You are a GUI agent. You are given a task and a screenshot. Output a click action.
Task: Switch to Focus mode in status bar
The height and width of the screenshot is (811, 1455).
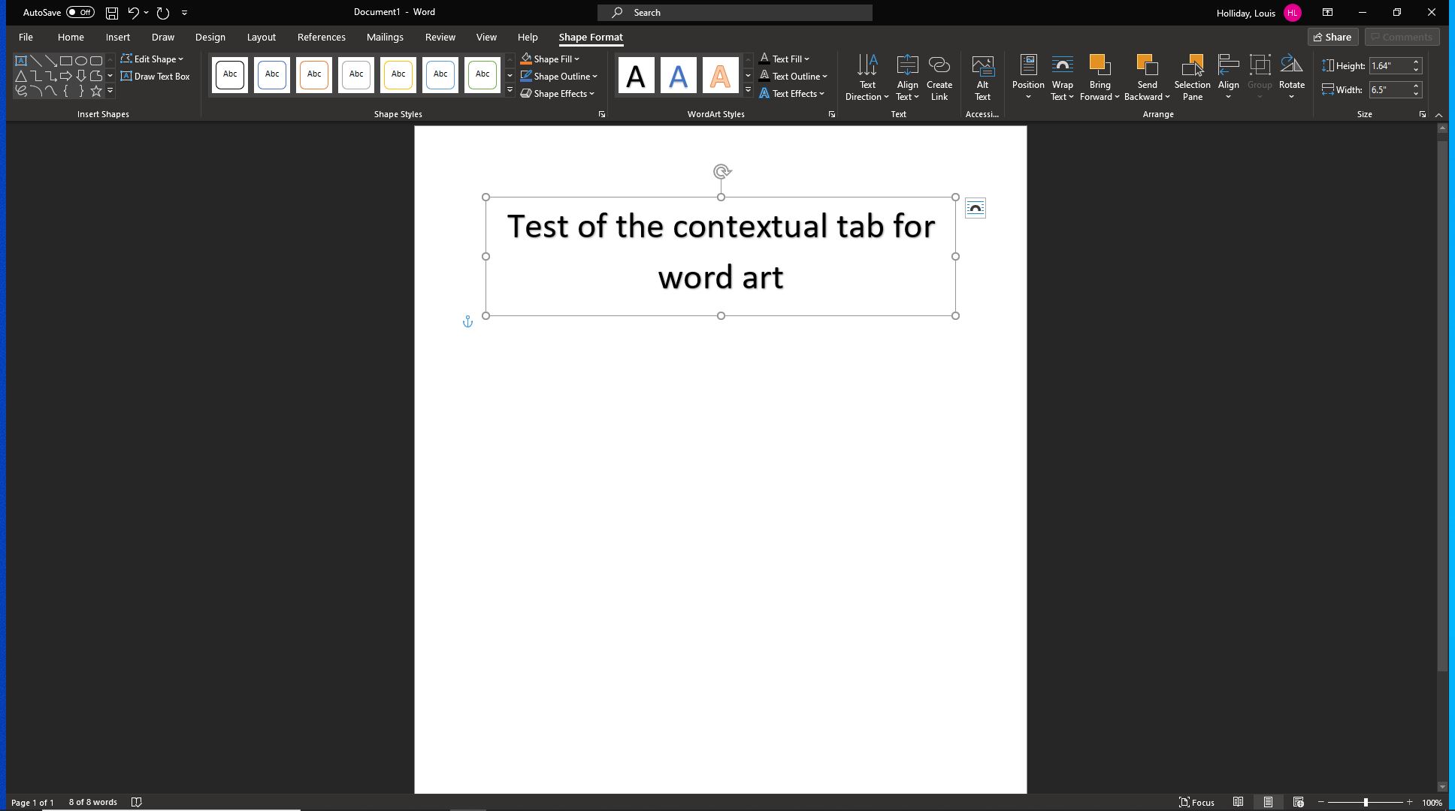[x=1196, y=802]
